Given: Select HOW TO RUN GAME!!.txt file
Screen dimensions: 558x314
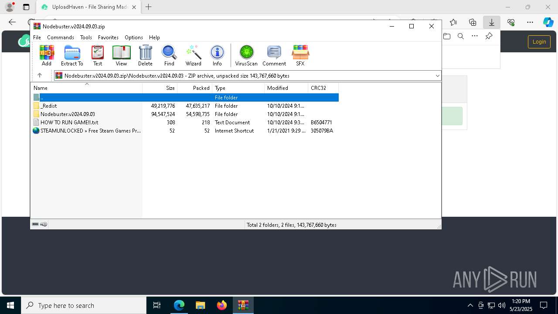Looking at the screenshot, I should tap(185, 123).
